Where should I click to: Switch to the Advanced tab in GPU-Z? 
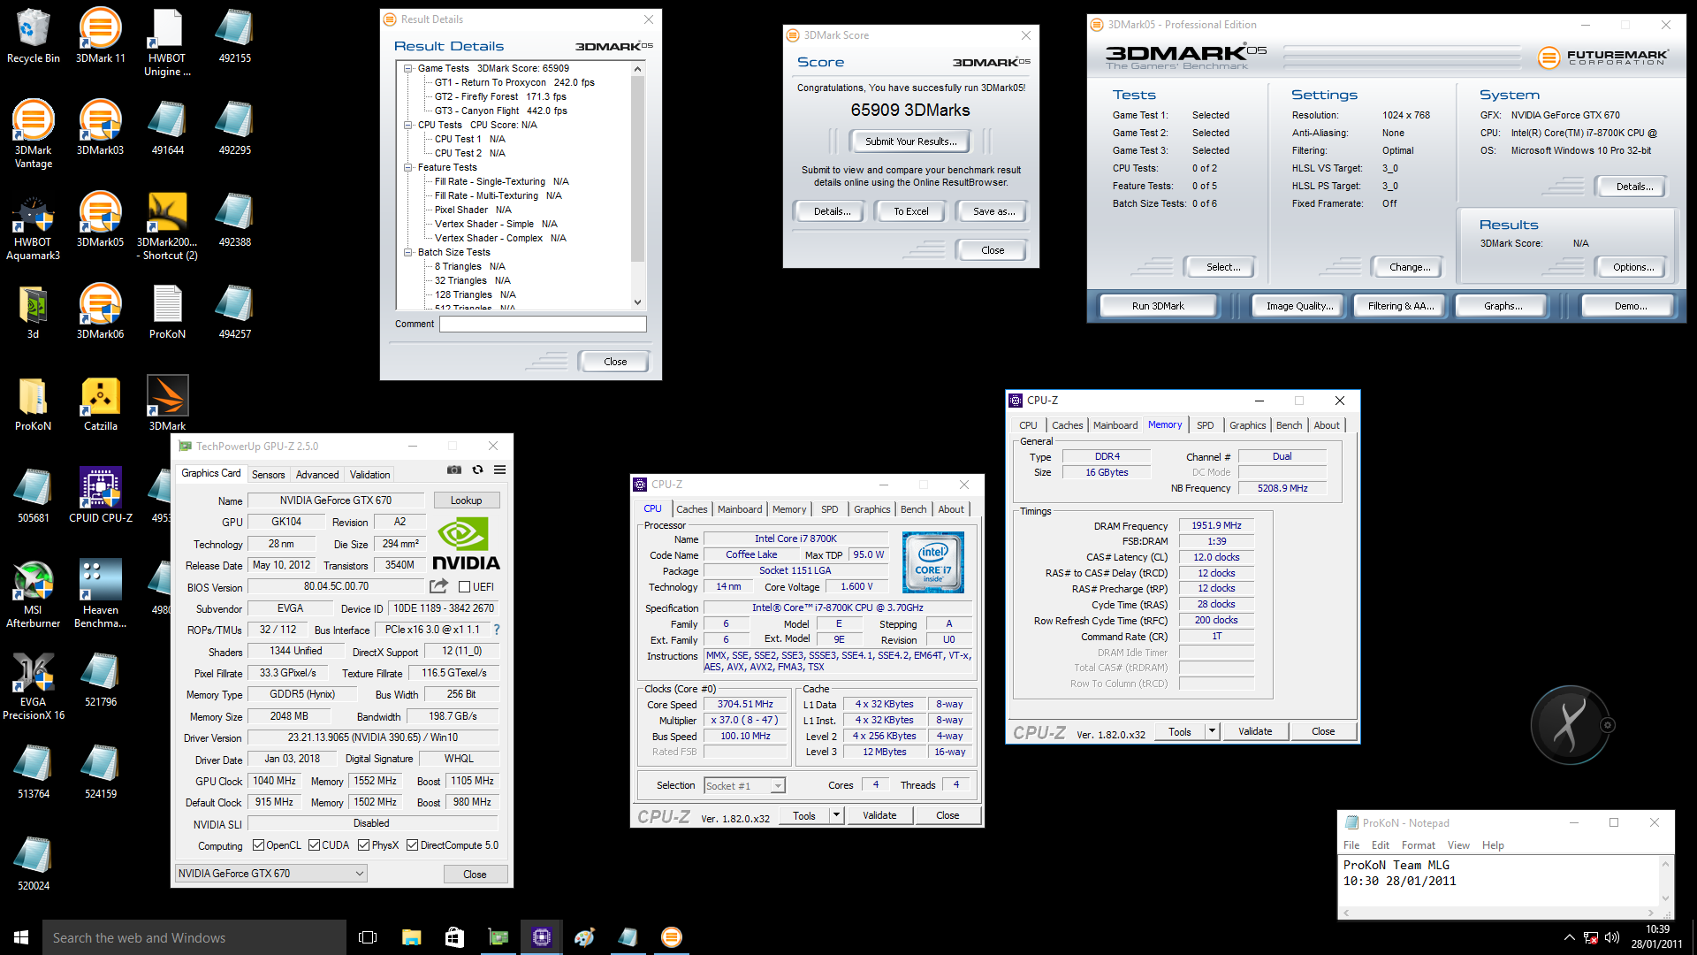coord(317,475)
